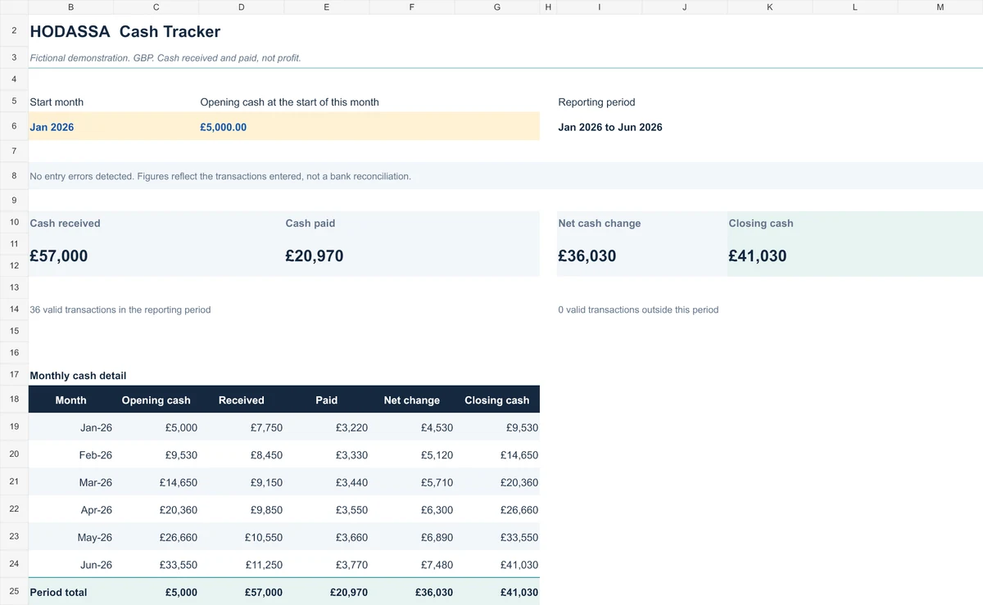This screenshot has width=983, height=605.
Task: Select column F header
Action: [412, 7]
